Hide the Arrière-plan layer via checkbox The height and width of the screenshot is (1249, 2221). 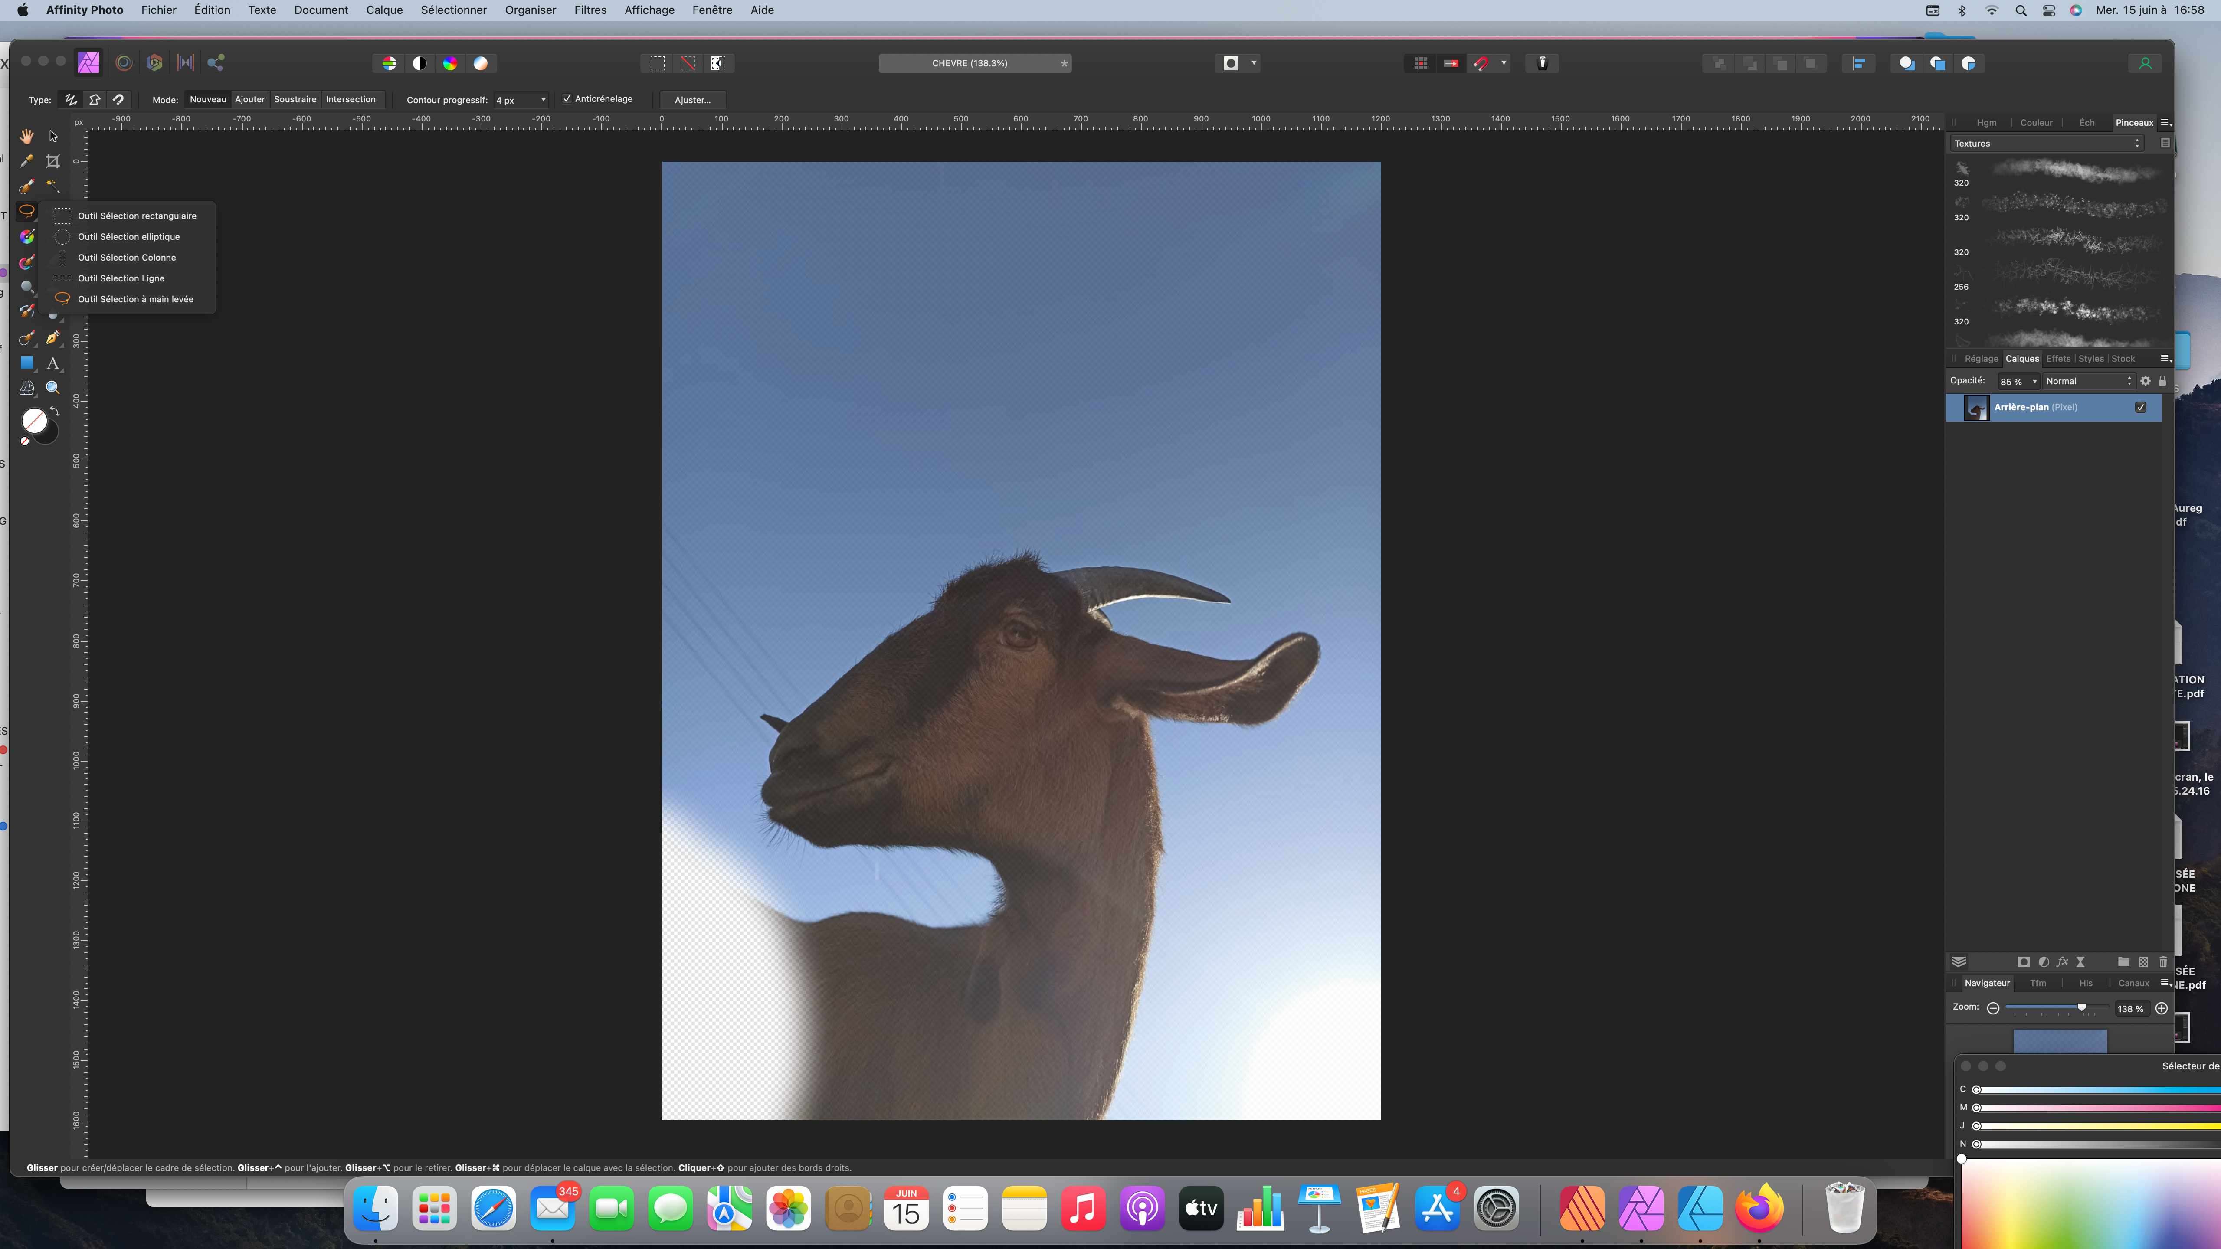click(x=2140, y=407)
